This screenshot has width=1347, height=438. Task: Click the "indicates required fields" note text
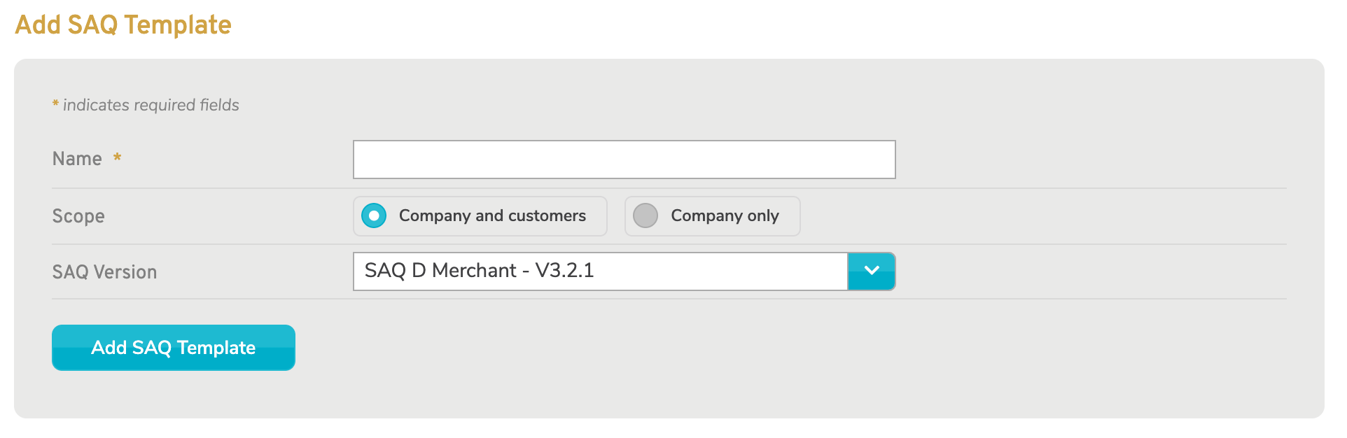click(x=151, y=105)
